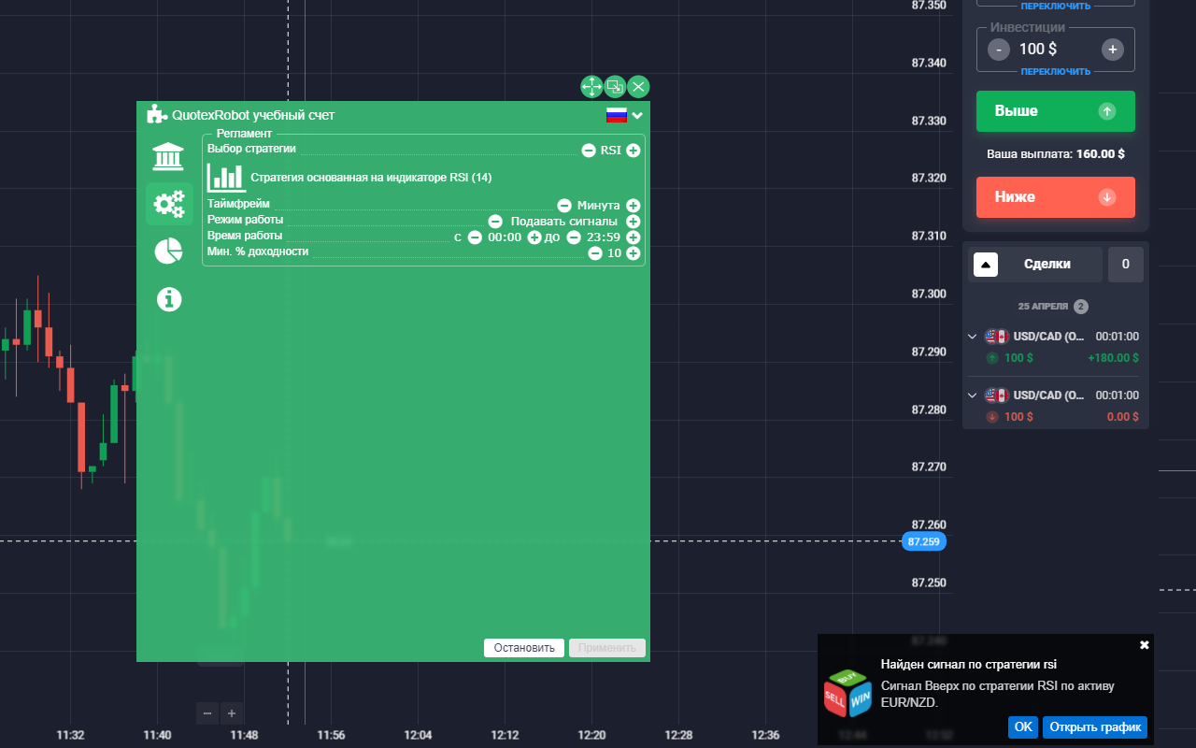Click OK in the signal notification
The height and width of the screenshot is (748, 1196).
point(1023,726)
